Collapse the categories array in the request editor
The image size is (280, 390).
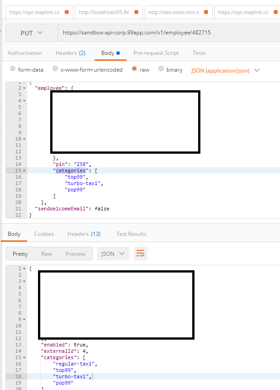pos(24,171)
